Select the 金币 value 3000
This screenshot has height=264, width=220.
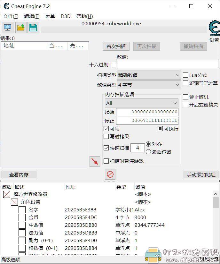pos(140,217)
